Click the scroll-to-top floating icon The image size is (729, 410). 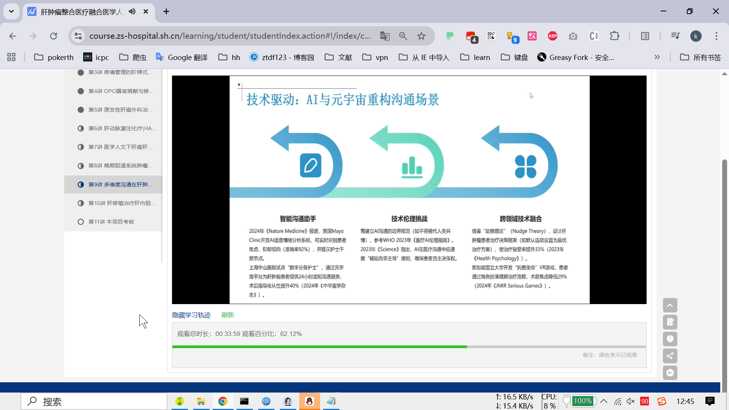(670, 305)
